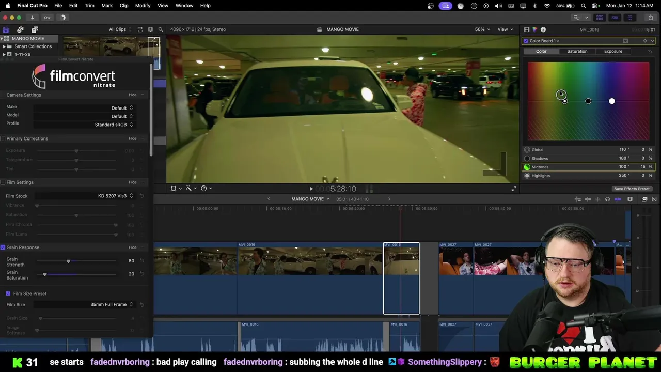Show the Video inspector filmstrip icon
Image resolution: width=661 pixels, height=372 pixels.
click(x=526, y=29)
